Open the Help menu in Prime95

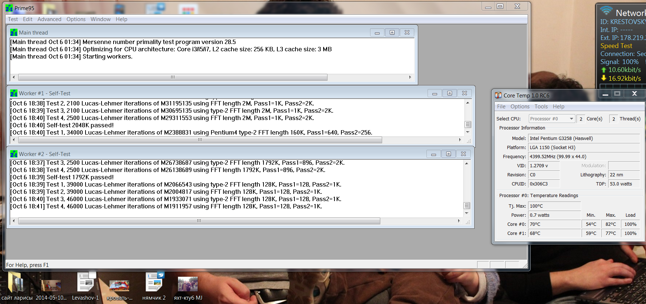coord(122,19)
